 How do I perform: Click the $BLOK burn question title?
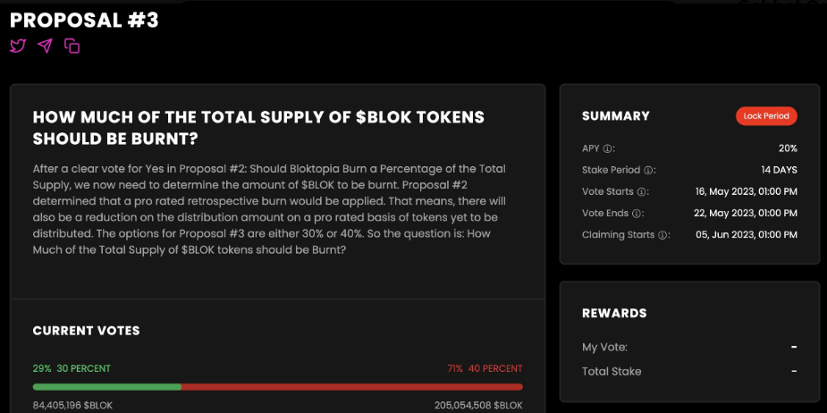click(x=258, y=128)
